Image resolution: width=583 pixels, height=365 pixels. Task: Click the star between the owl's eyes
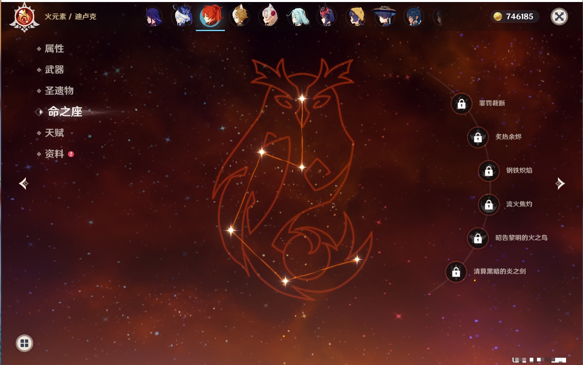302,98
